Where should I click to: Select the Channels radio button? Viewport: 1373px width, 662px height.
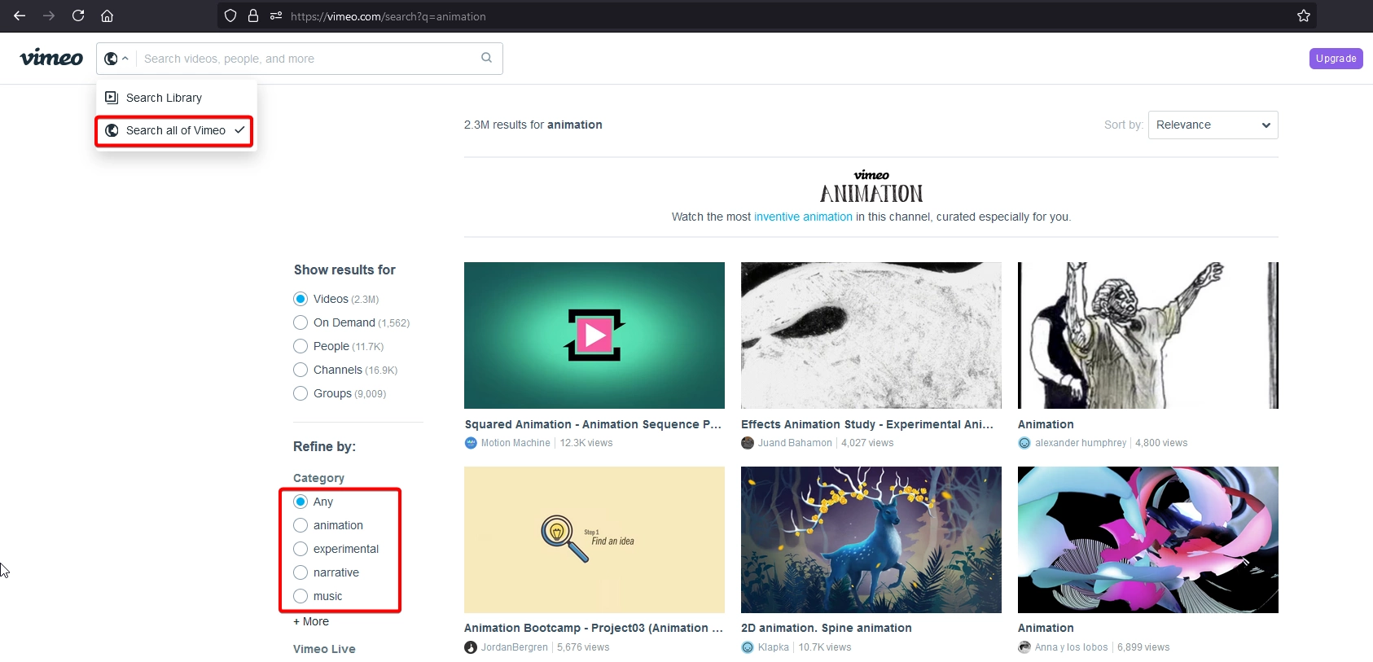(300, 370)
